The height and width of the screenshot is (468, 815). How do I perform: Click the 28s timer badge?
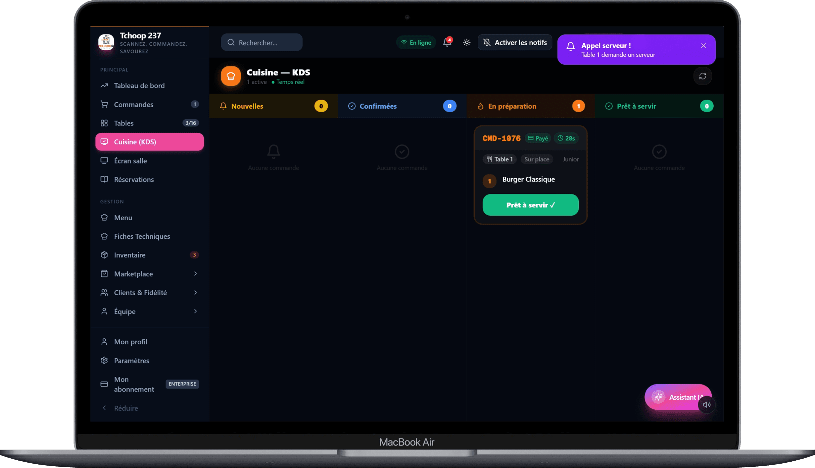pyautogui.click(x=566, y=138)
